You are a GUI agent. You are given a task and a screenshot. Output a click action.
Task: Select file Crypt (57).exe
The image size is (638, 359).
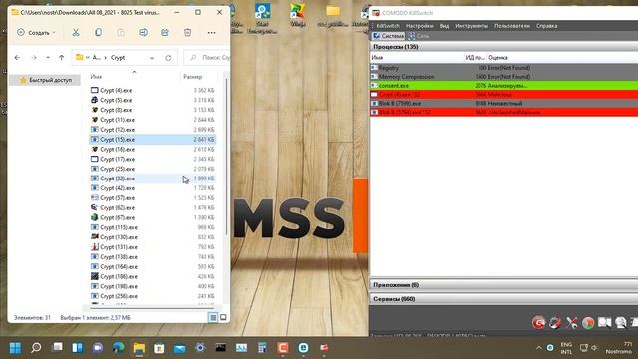coord(153,198)
